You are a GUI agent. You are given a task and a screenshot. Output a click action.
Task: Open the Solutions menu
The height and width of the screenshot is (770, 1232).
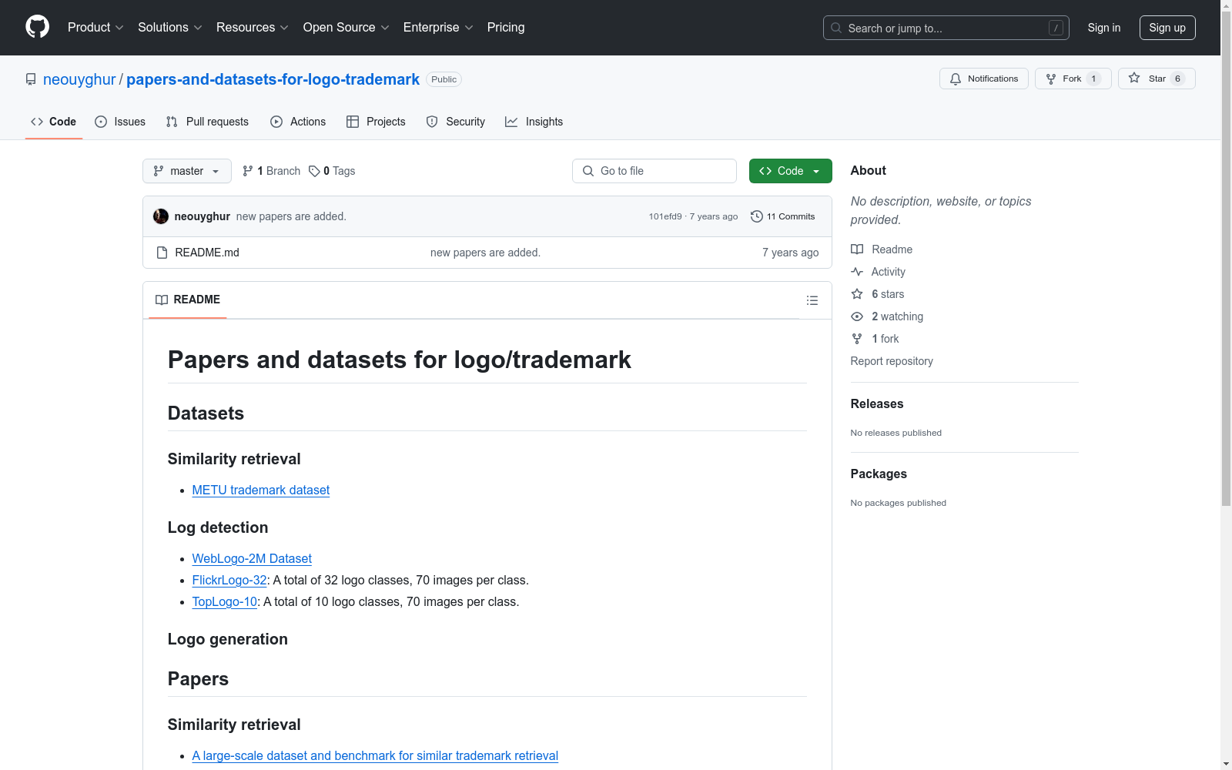(x=170, y=28)
